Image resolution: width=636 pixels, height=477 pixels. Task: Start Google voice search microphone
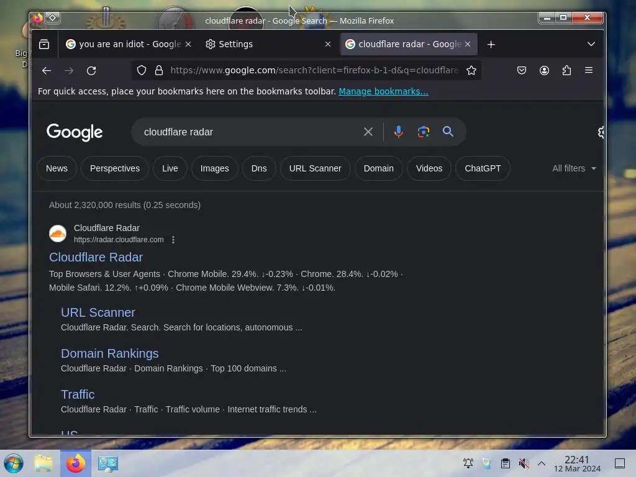pos(399,132)
